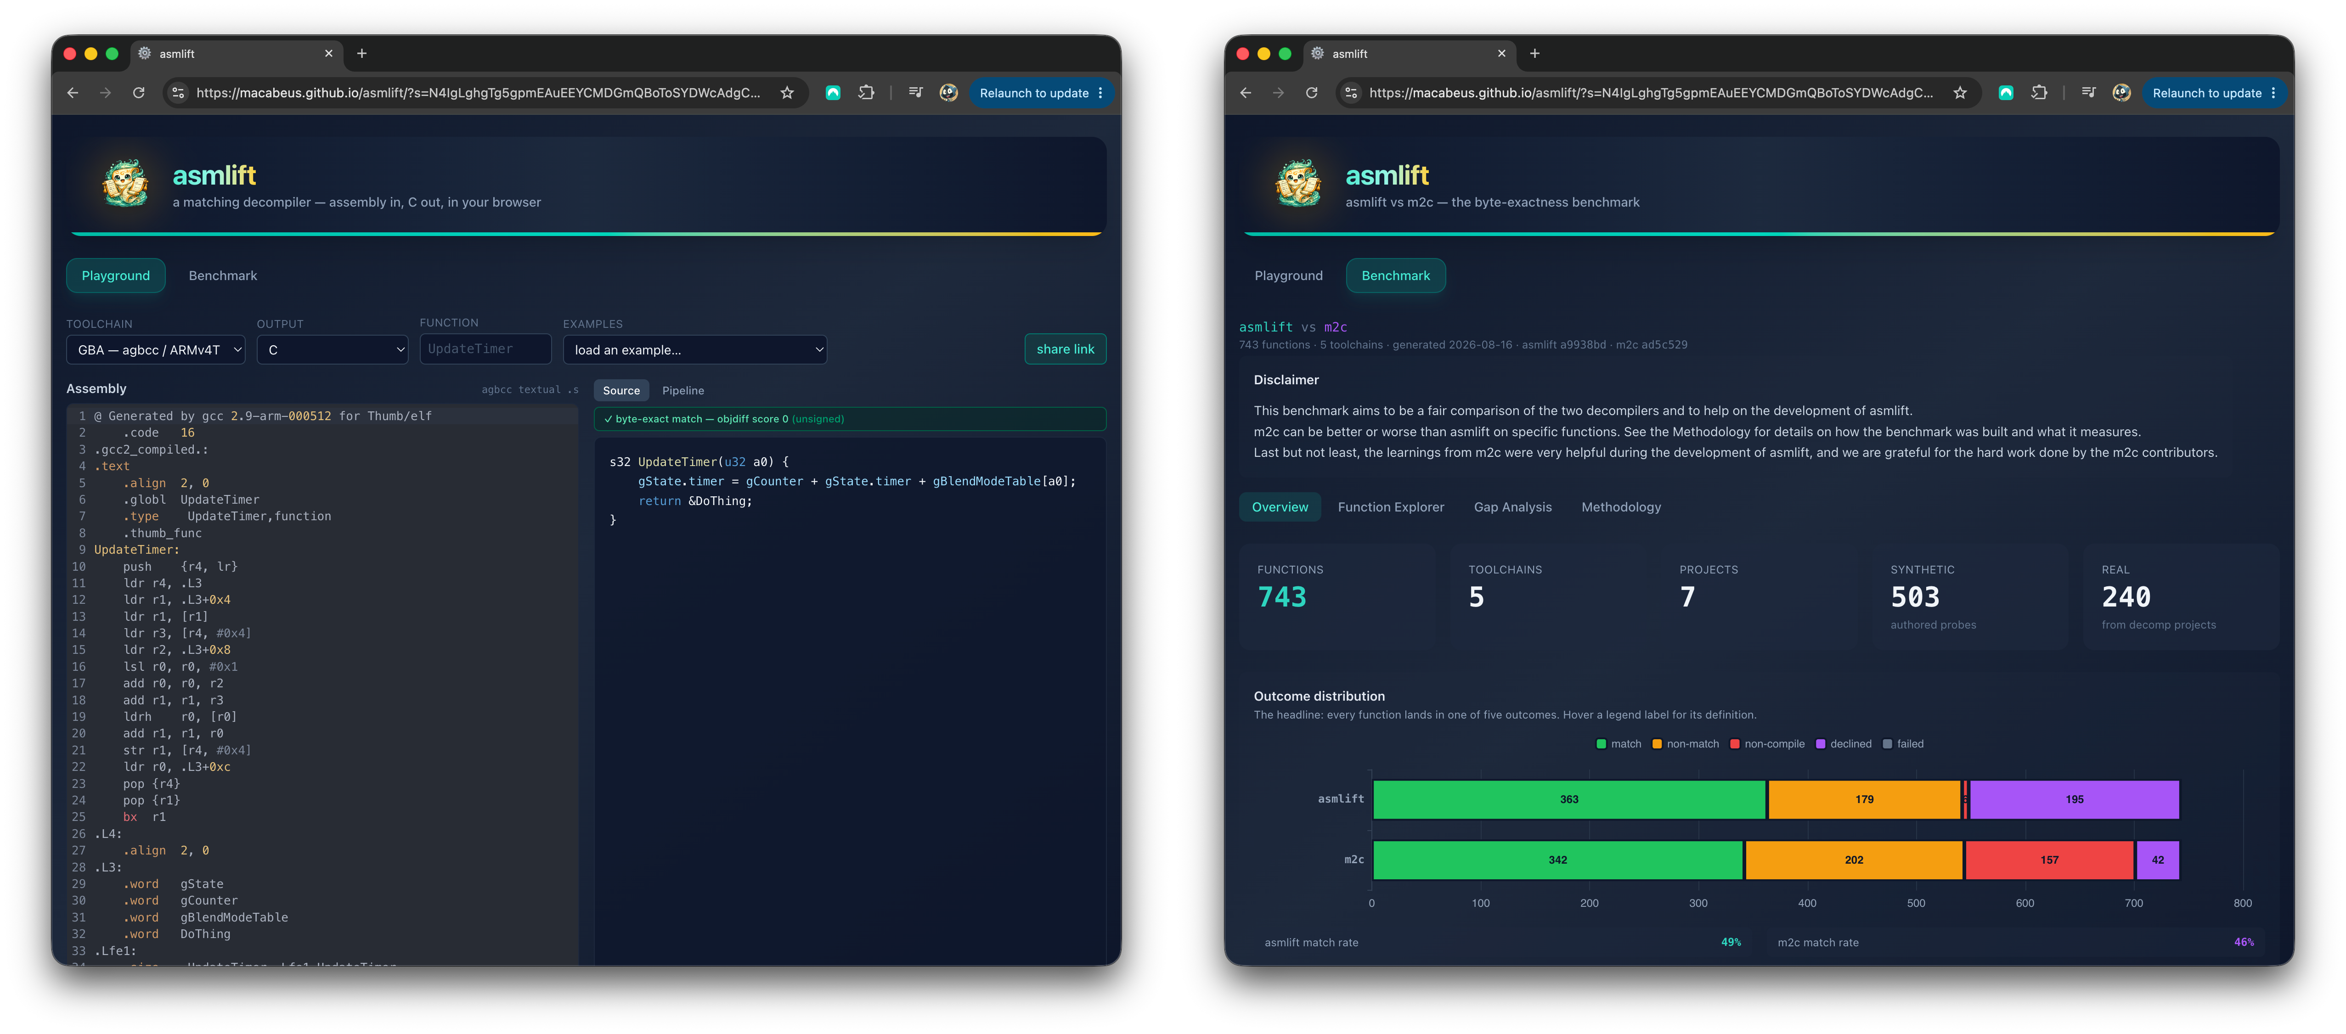Switch to Benchmark tab in the left window
The image size is (2346, 1034).
click(223, 276)
